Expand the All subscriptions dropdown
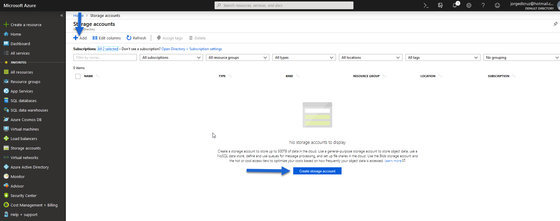 171,58
